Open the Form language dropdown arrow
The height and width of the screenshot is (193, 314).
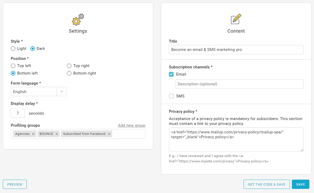pyautogui.click(x=62, y=91)
